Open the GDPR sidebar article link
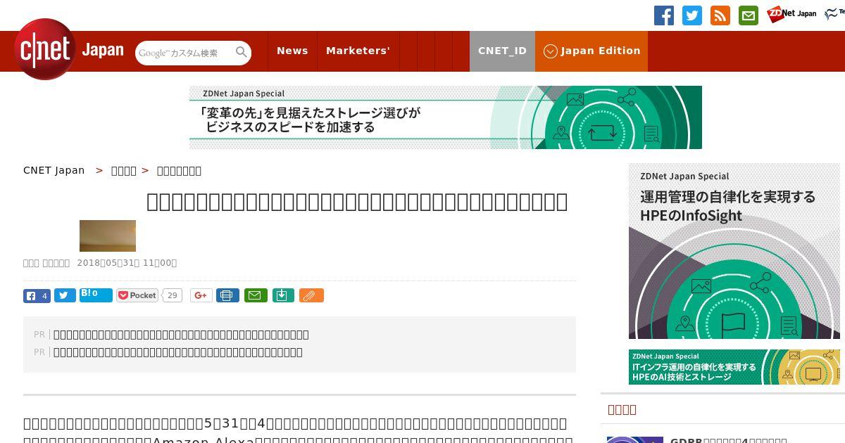This screenshot has width=845, height=443. pyautogui.click(x=729, y=440)
